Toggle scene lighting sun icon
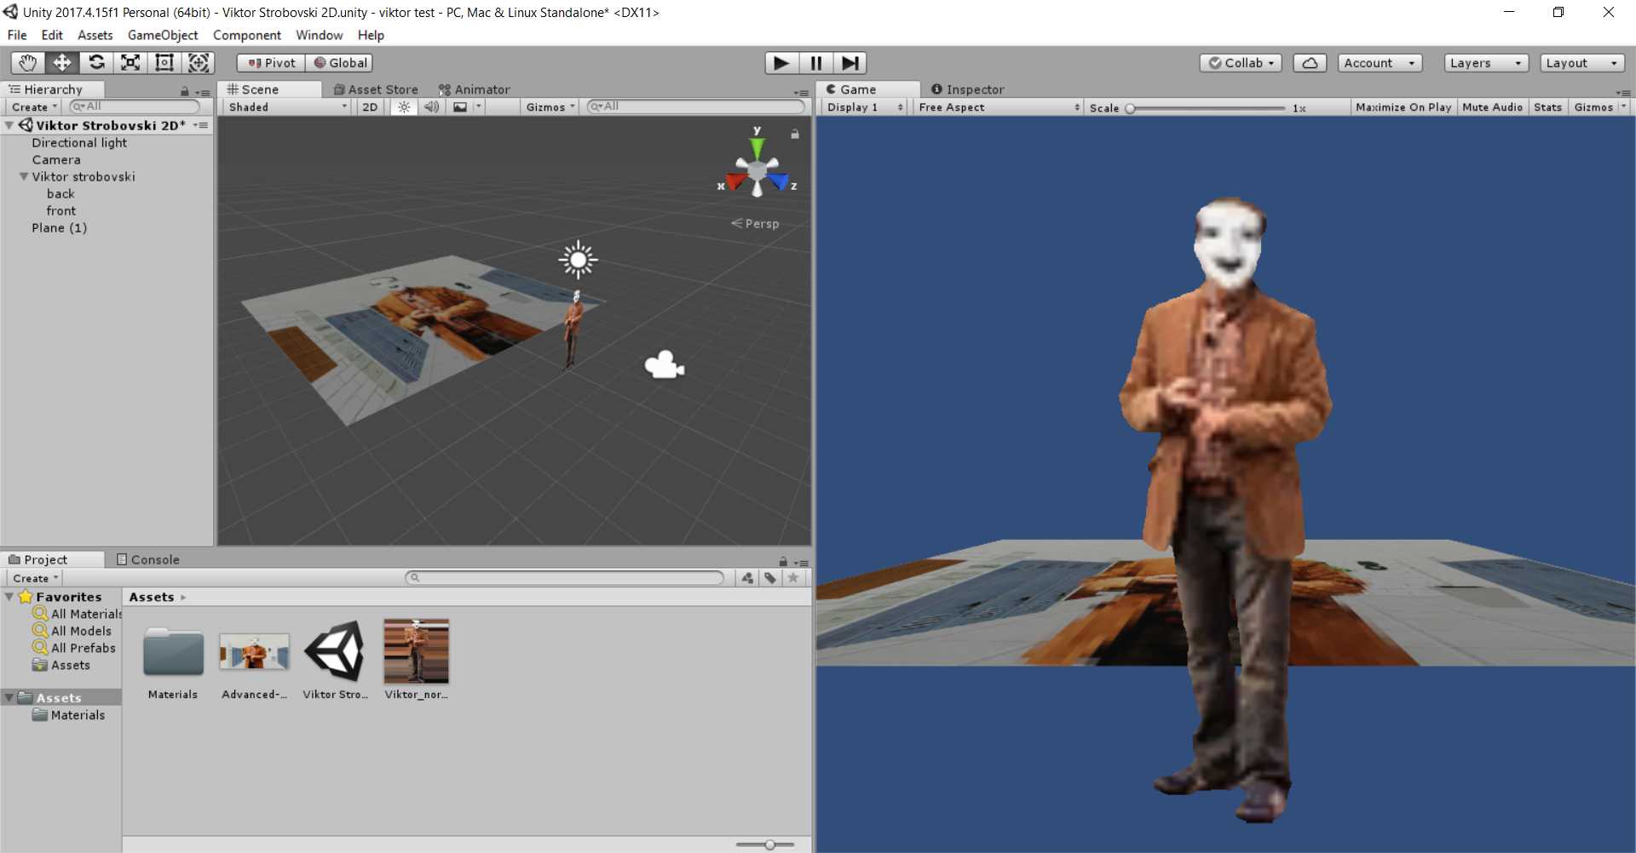The image size is (1636, 853). [404, 107]
